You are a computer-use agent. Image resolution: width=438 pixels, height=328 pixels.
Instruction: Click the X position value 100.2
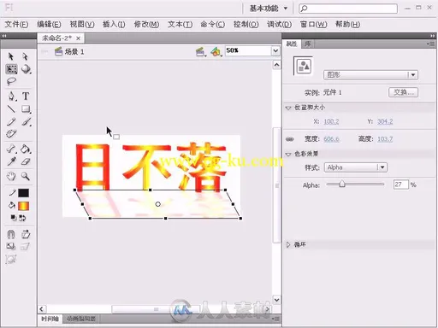(x=331, y=121)
